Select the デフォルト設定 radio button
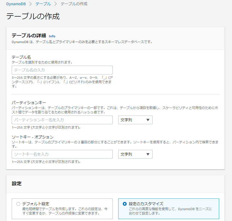Screen dimensions: 232x221 tap(18, 204)
